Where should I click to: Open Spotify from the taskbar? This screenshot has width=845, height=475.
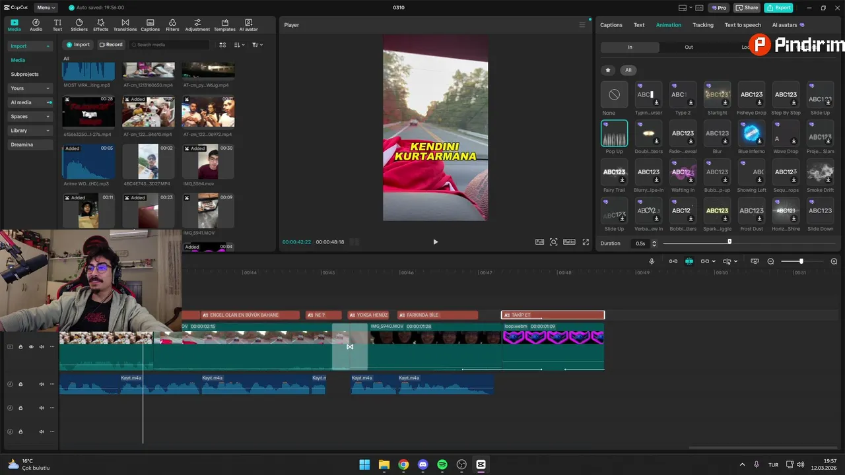(442, 464)
